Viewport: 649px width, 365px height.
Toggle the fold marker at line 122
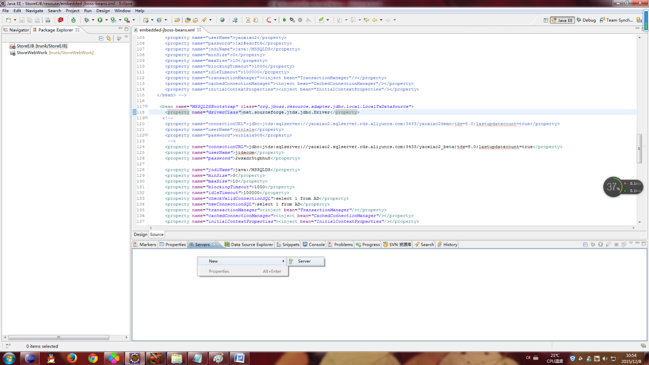pos(146,135)
